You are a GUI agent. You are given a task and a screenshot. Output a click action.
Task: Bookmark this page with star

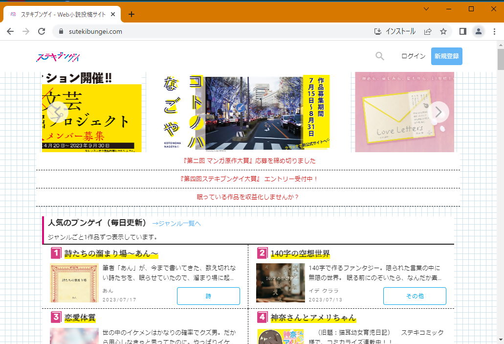pos(443,31)
